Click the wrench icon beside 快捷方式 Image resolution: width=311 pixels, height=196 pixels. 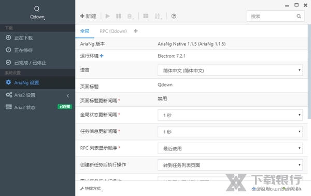(x=82, y=188)
